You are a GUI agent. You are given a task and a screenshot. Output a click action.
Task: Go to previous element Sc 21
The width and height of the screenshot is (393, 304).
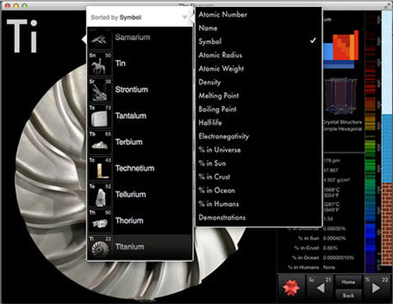click(319, 288)
